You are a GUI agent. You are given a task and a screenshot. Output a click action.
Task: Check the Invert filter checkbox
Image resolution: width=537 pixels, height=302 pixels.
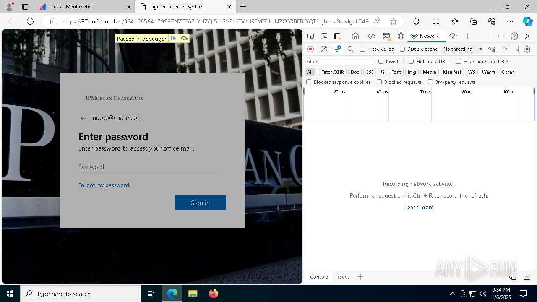click(x=381, y=61)
